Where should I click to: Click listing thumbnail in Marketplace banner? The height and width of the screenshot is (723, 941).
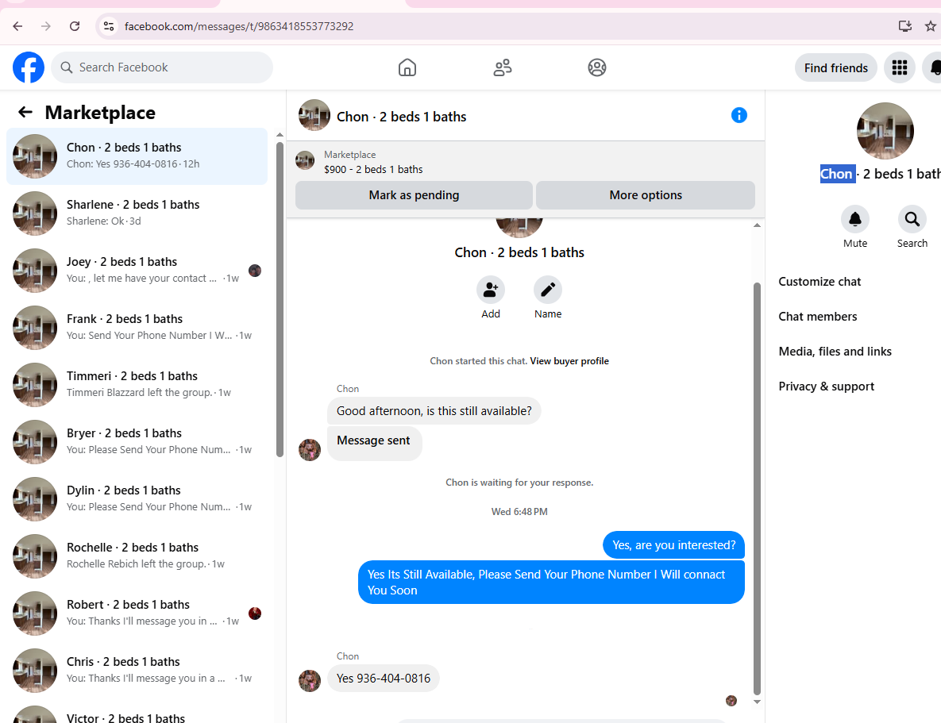point(305,161)
